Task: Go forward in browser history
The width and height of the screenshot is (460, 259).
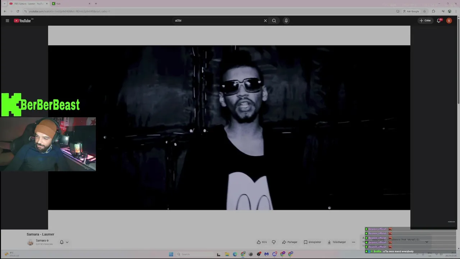Action: [11, 11]
